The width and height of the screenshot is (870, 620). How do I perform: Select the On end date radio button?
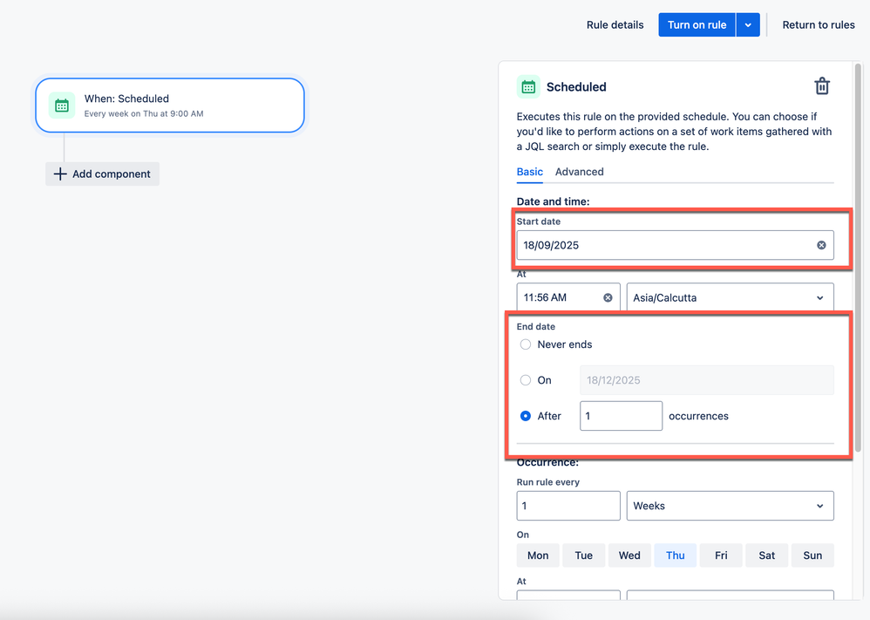click(x=526, y=380)
